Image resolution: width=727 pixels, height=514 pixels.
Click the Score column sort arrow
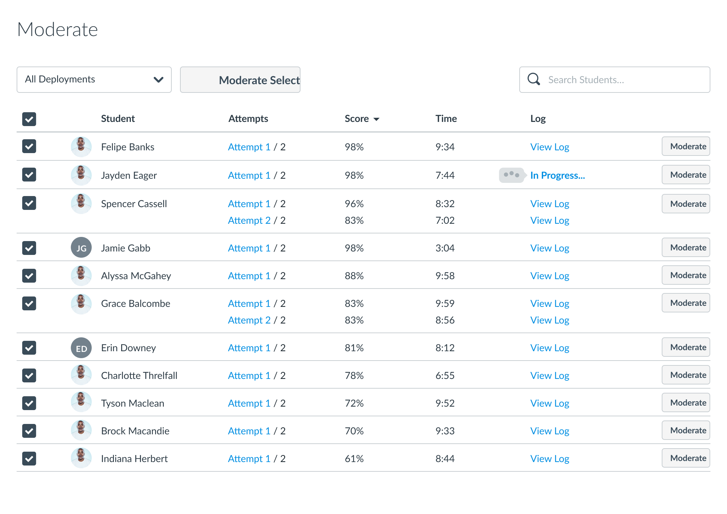coord(377,119)
